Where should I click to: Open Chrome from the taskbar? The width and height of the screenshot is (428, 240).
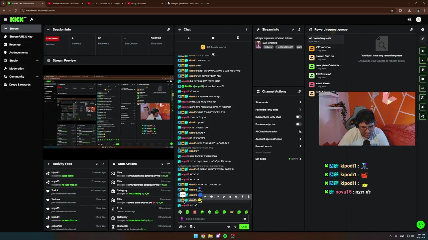click(203, 236)
